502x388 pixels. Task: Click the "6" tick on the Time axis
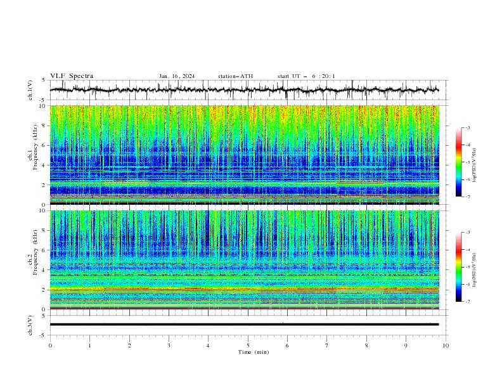[287, 346]
